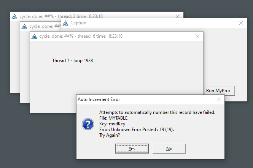Image resolution: width=253 pixels, height=168 pixels.
Task: Close the thread 6 window
Action: point(197,36)
